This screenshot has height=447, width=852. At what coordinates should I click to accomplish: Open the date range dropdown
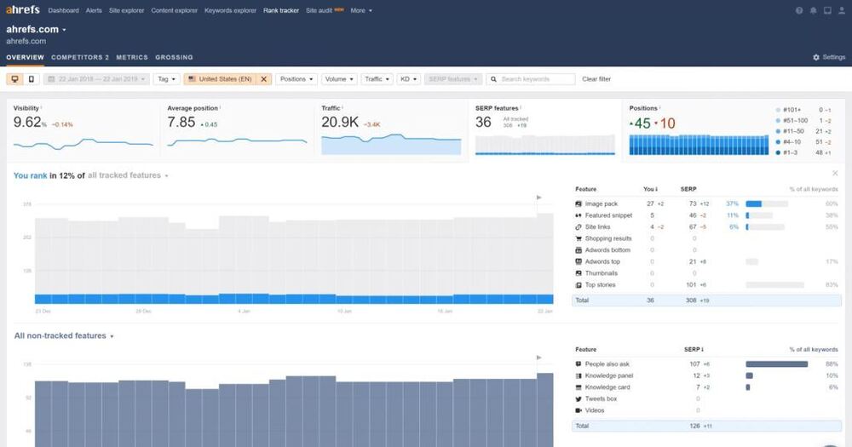point(96,79)
